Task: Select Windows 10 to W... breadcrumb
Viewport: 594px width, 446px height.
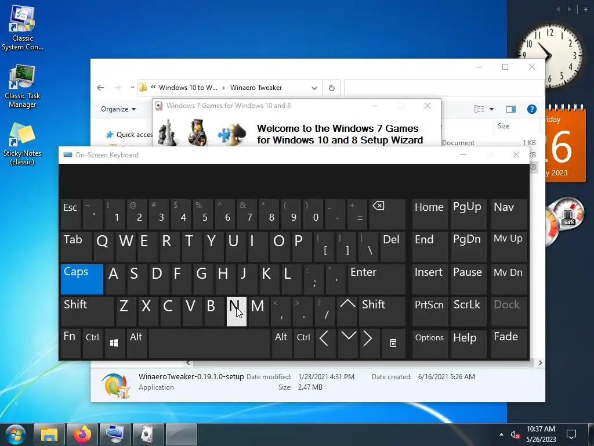Action: (189, 88)
